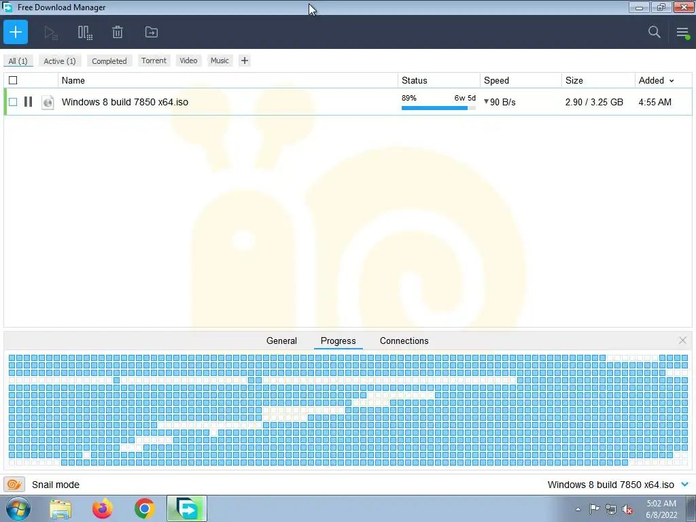Click the download pieces progress map
This screenshot has height=522, width=696.
point(348,410)
